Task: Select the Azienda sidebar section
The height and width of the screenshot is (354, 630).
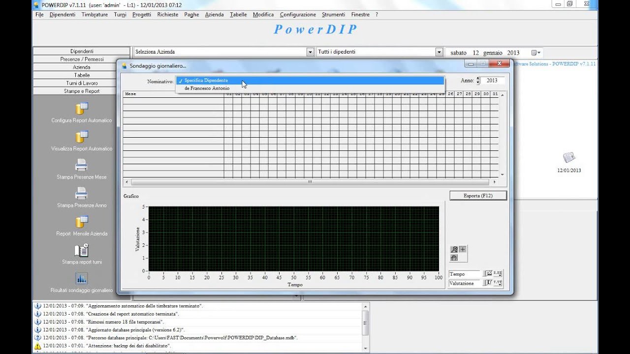Action: (82, 67)
